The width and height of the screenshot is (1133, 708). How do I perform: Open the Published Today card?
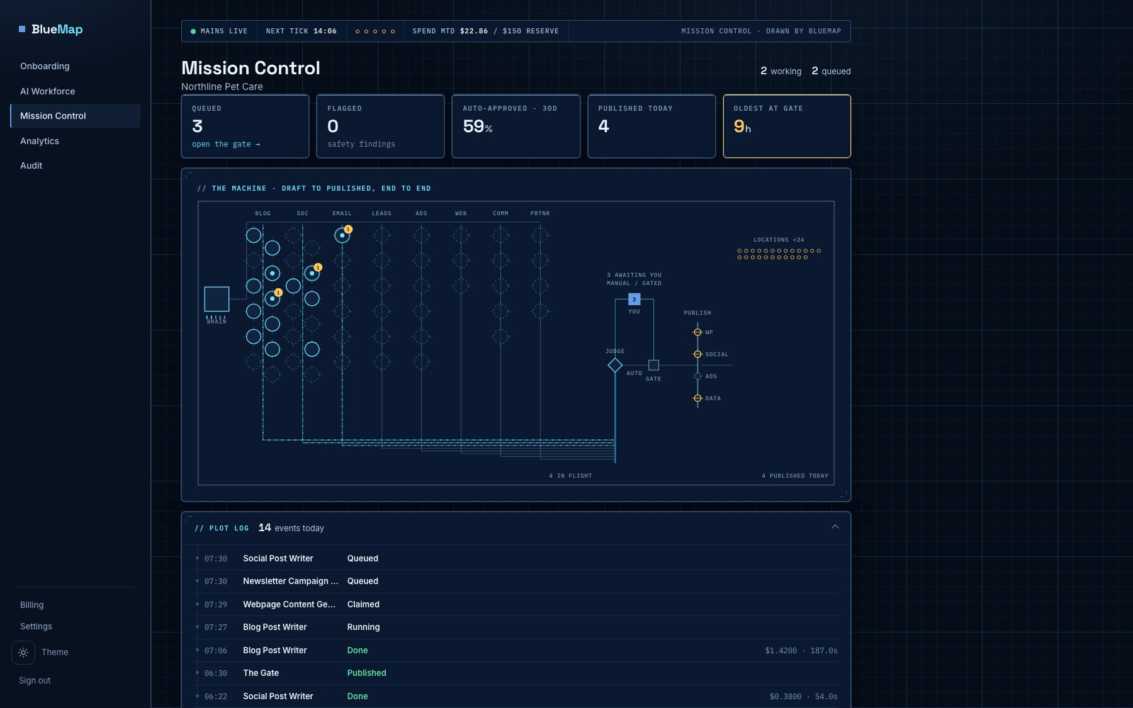(x=651, y=126)
